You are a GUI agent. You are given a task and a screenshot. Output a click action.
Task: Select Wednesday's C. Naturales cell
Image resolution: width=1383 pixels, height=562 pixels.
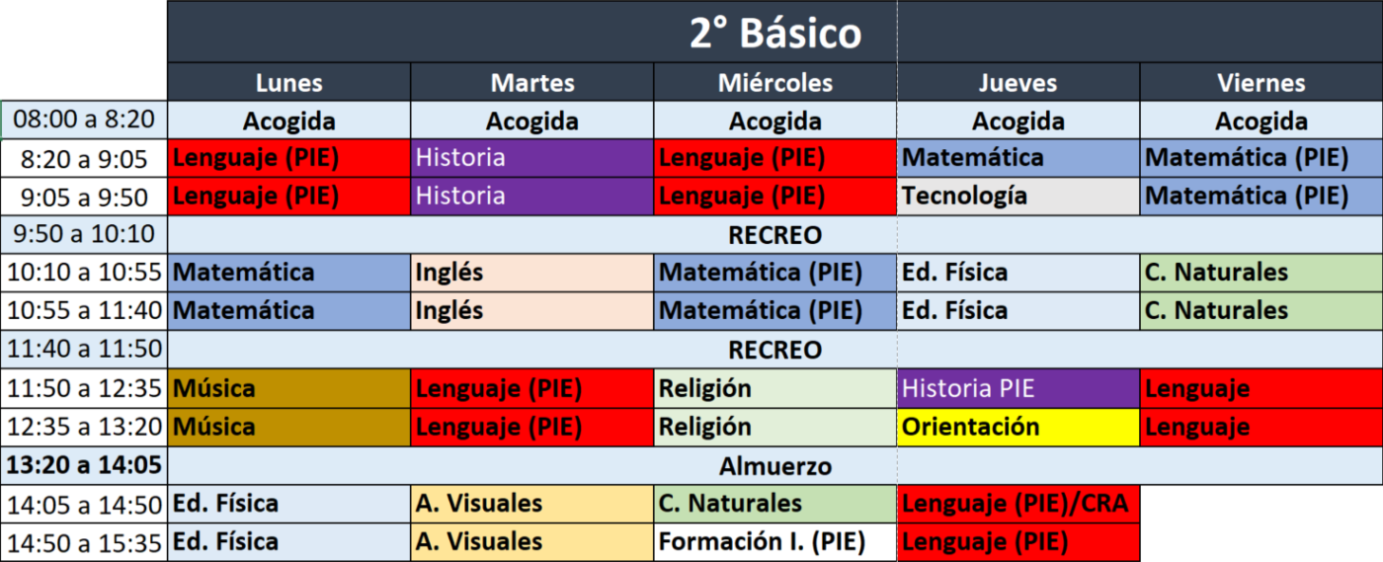click(774, 504)
